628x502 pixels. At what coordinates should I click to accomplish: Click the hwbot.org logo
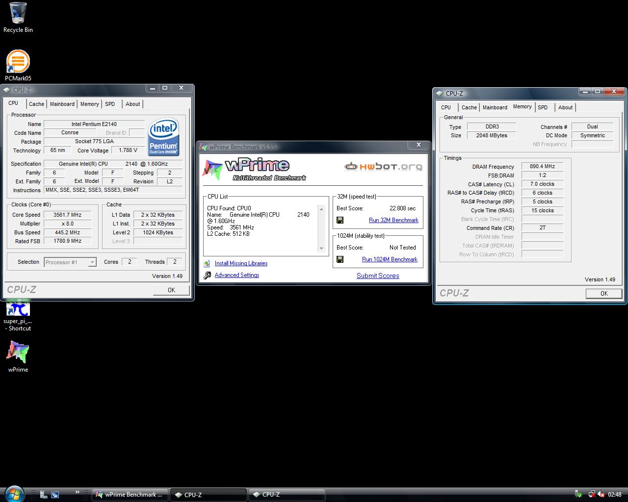point(383,167)
